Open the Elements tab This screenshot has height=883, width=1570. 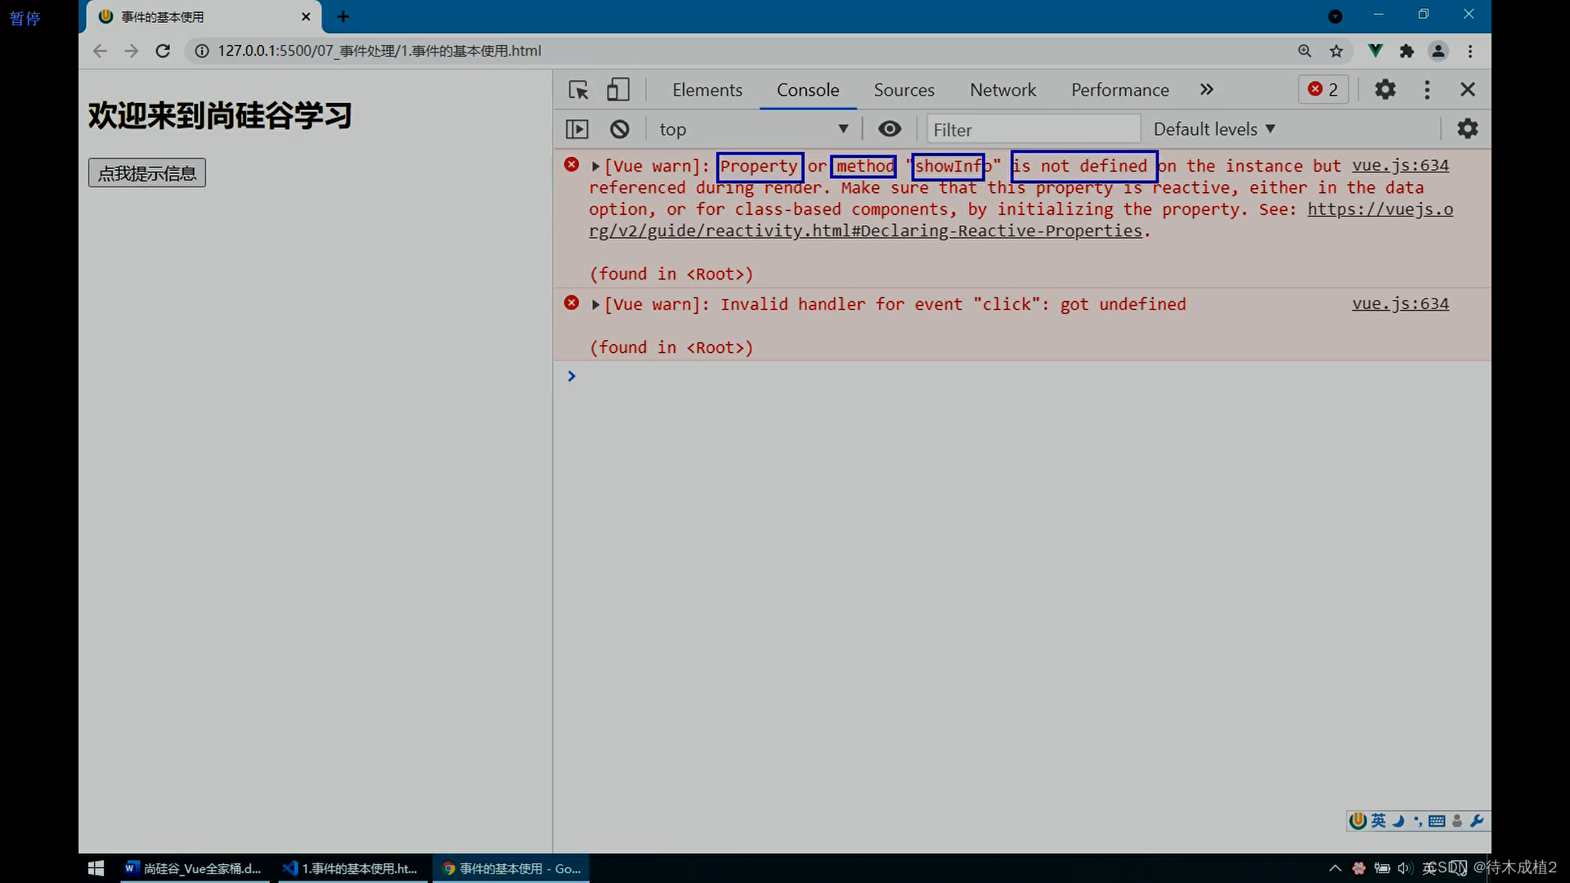(707, 90)
